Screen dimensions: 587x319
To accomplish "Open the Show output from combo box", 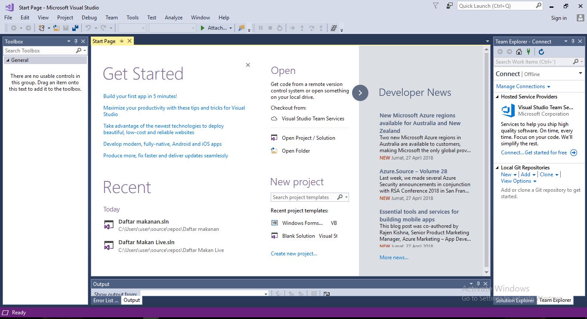I will tap(204, 294).
